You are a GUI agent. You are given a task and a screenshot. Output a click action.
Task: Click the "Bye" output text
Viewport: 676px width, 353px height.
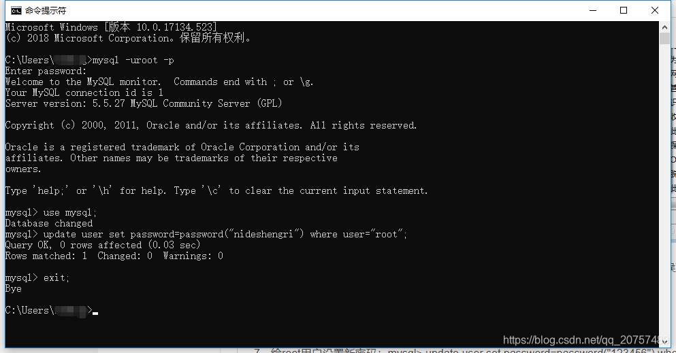[x=14, y=289]
